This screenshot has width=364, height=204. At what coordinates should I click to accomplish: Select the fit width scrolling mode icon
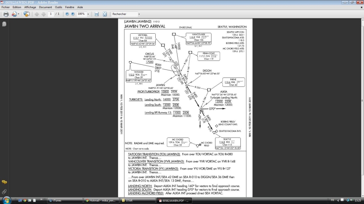(97, 14)
